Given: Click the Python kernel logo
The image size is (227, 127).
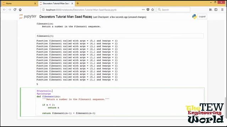Looking at the screenshot, I should click(194, 17).
